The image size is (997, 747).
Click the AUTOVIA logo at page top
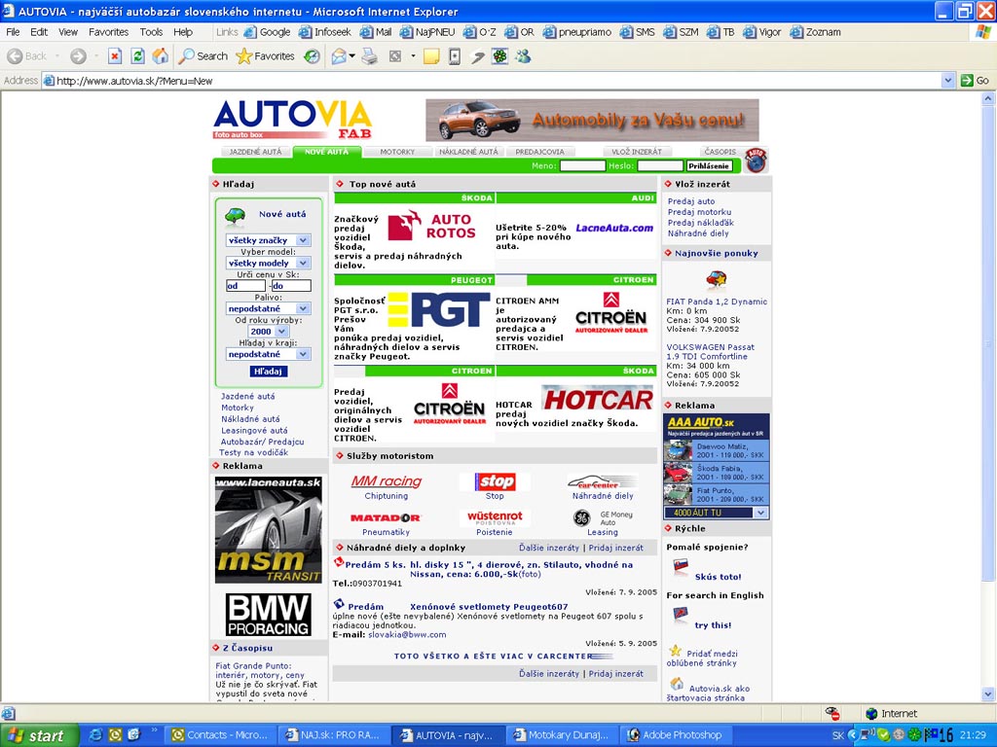coord(292,120)
